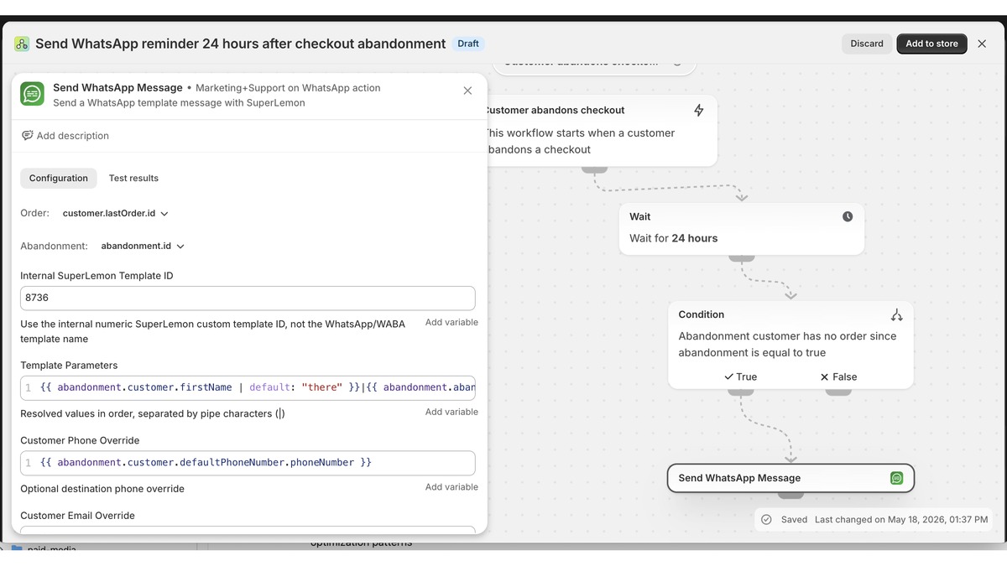Switch to the Test results tab
The height and width of the screenshot is (566, 1007).
133,178
